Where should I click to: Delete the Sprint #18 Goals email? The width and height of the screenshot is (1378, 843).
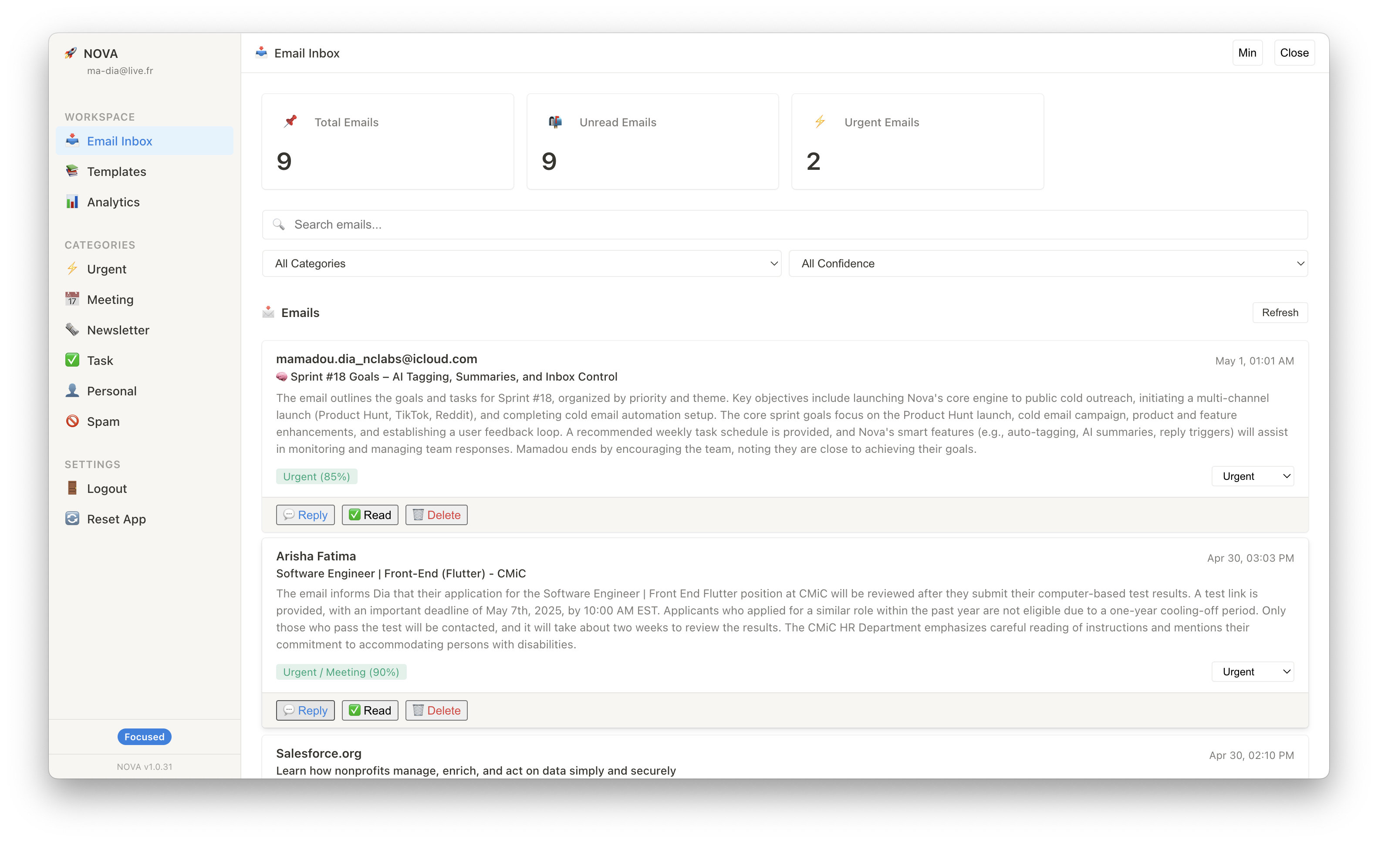tap(436, 515)
